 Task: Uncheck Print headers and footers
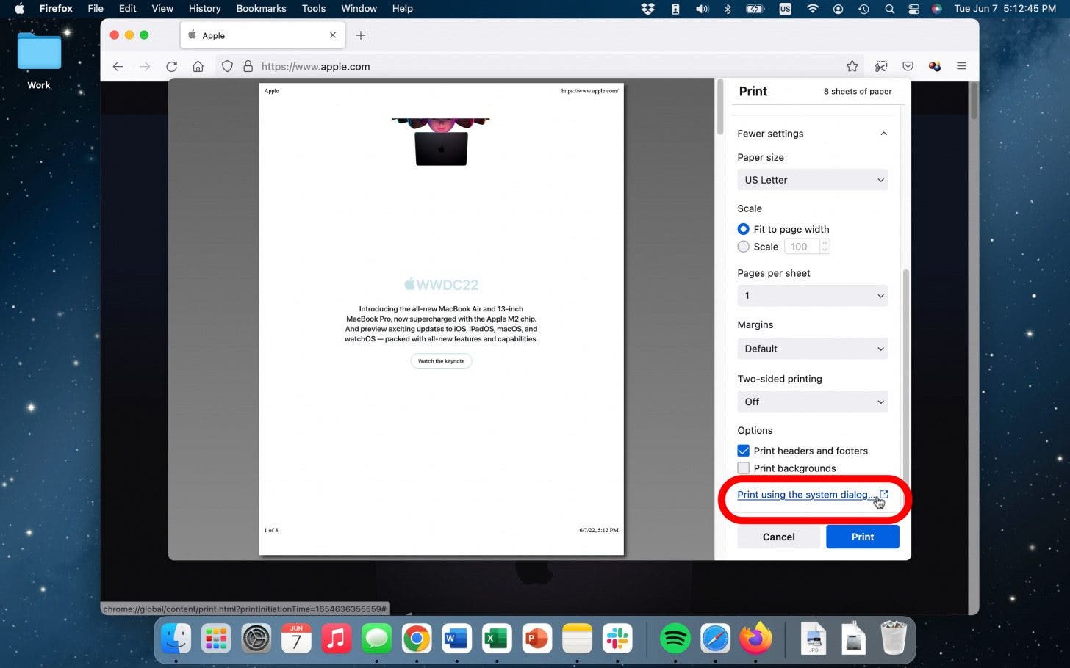tap(744, 451)
